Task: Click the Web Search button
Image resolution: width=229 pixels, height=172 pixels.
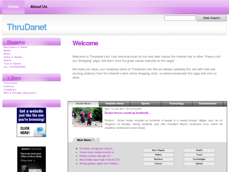Action: (x=211, y=18)
